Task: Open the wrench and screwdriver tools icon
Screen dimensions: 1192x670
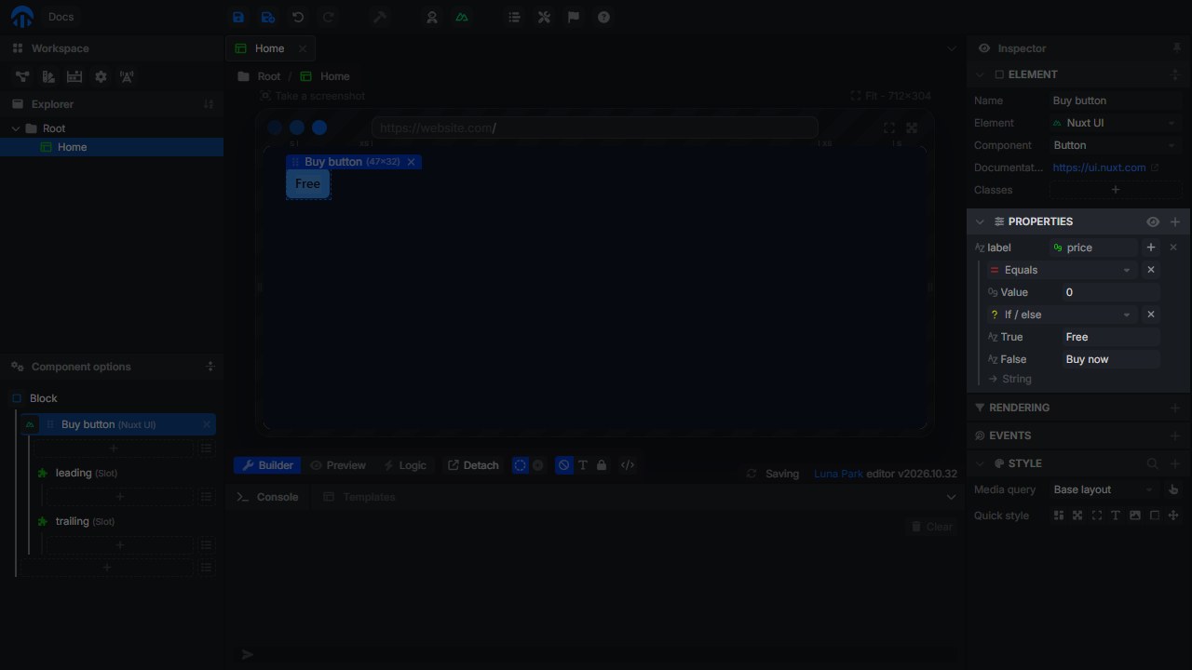Action: [544, 17]
